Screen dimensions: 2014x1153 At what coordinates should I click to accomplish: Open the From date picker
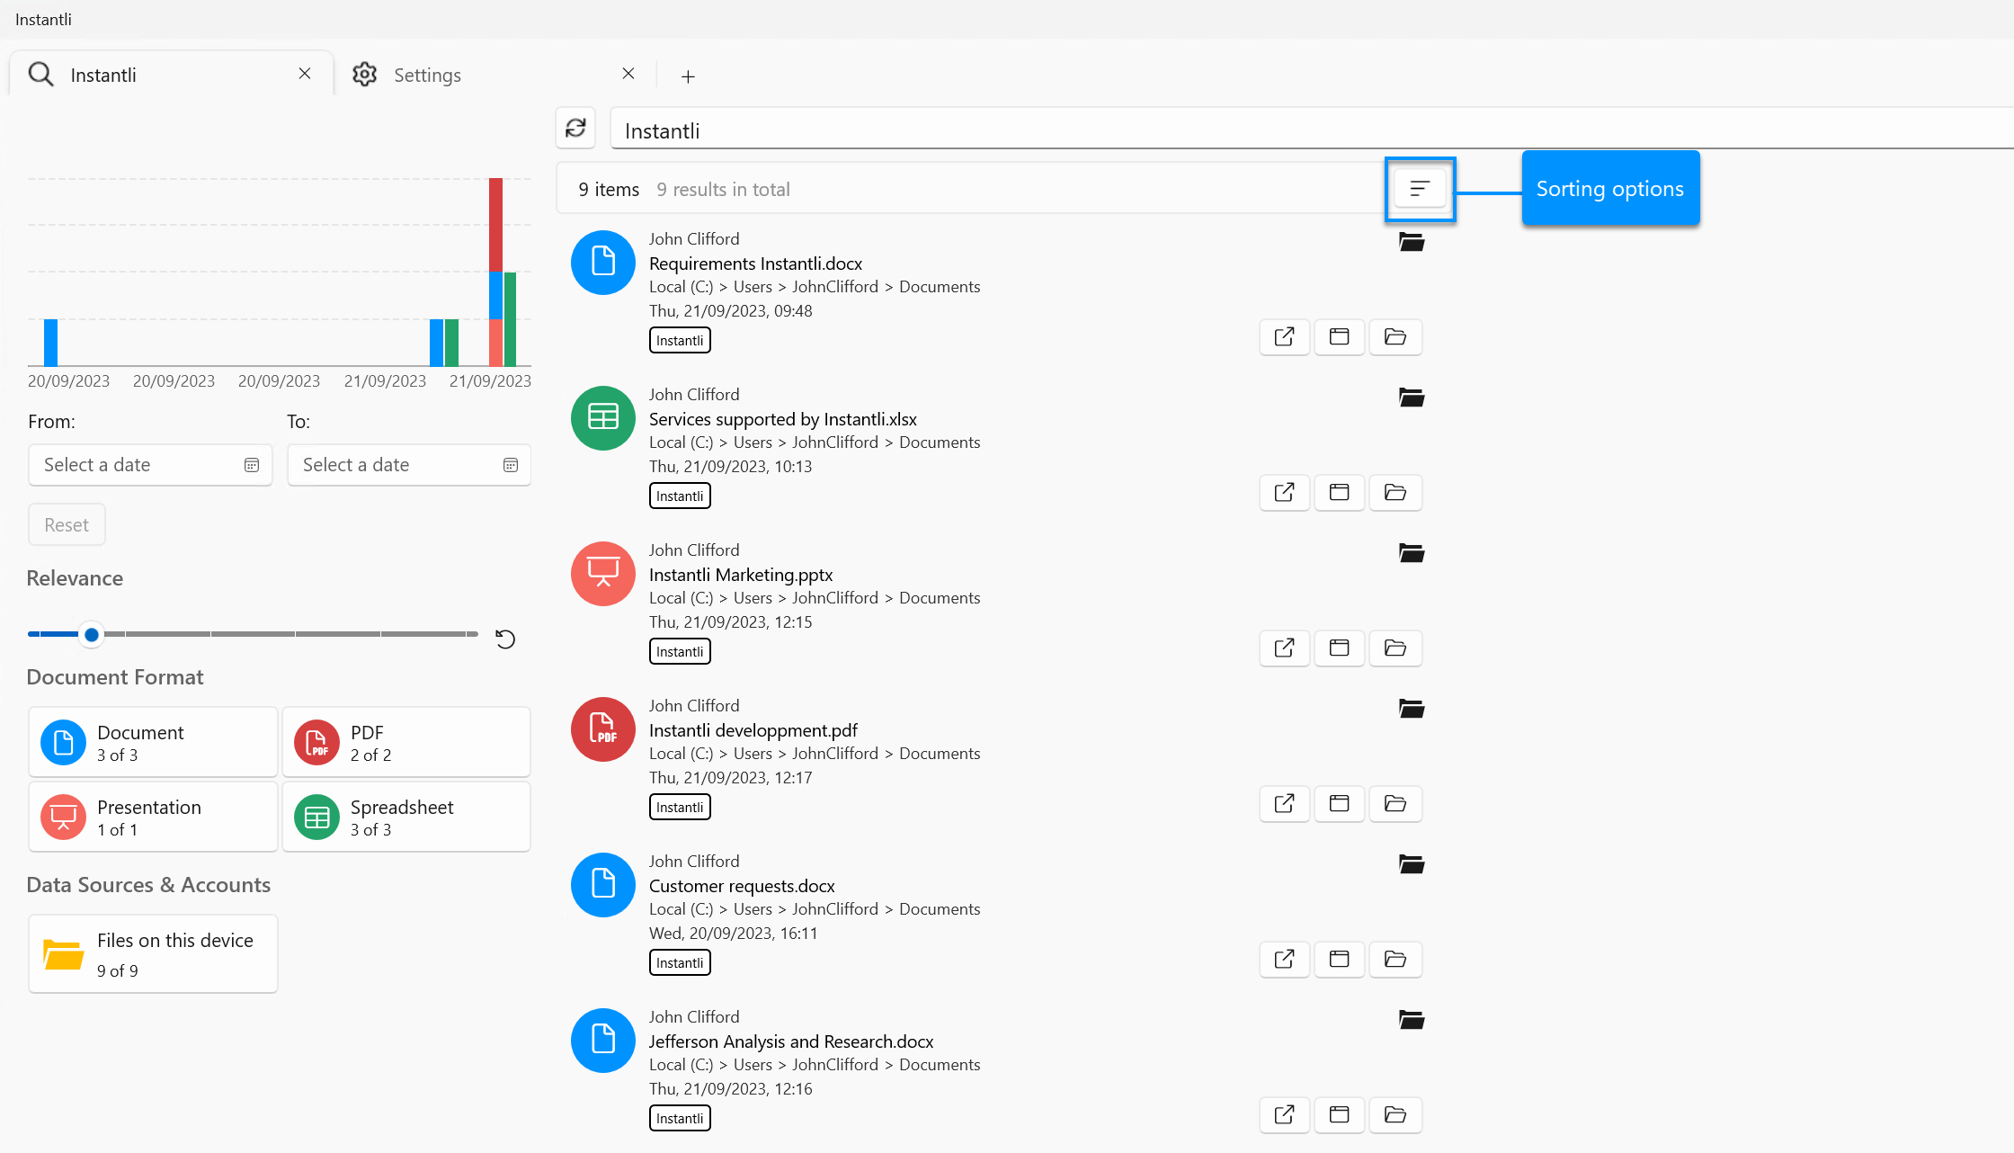click(150, 465)
